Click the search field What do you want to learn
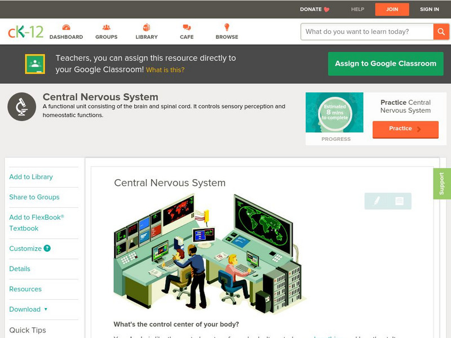Viewport: 451px width, 338px height. pyautogui.click(x=367, y=32)
